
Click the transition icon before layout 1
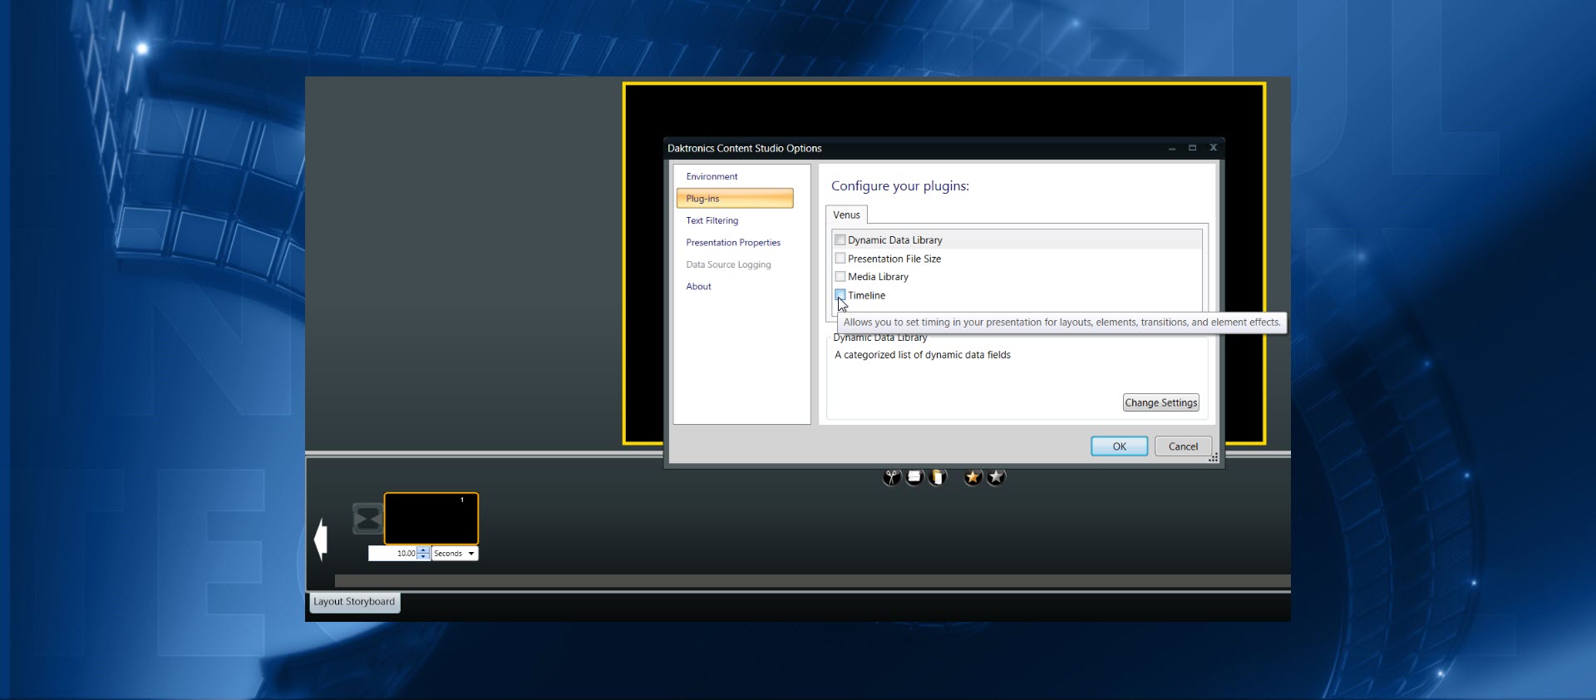click(367, 519)
